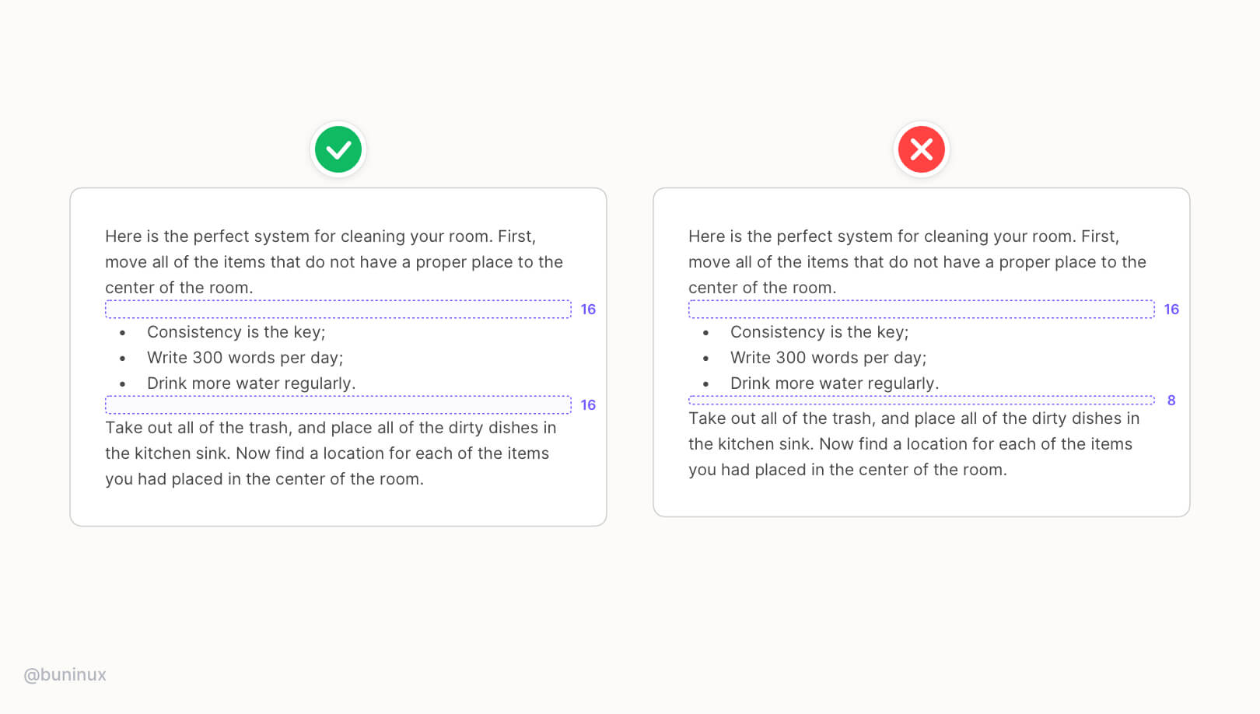The height and width of the screenshot is (714, 1260).
Task: Click the bullet dot beside left 'Consistency is the key;'
Action: [123, 333]
